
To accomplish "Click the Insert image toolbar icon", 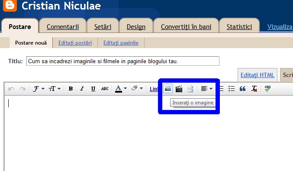I will click(x=168, y=89).
